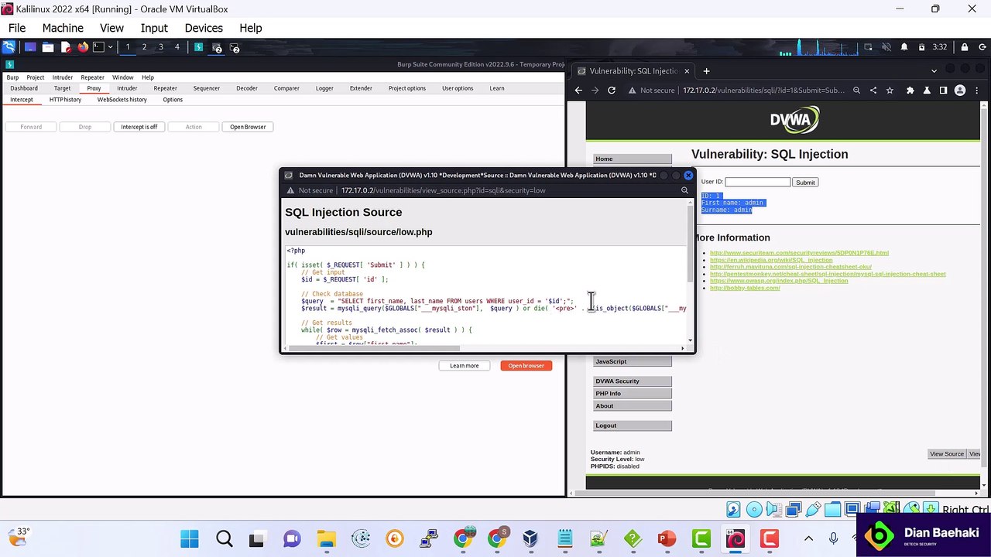The height and width of the screenshot is (557, 991).
Task: Open the Burp menu in Burp Suite
Action: (12, 77)
